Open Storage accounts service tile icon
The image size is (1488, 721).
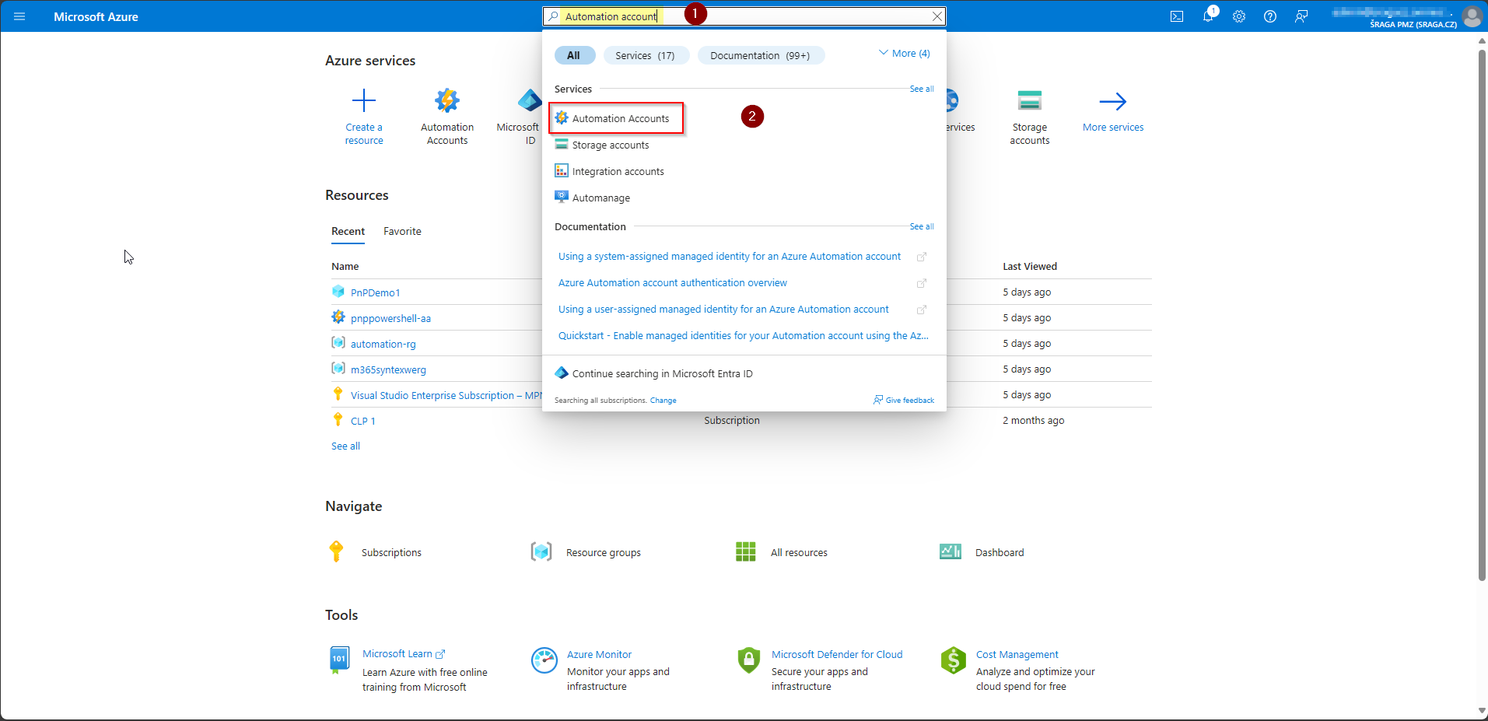click(1030, 101)
